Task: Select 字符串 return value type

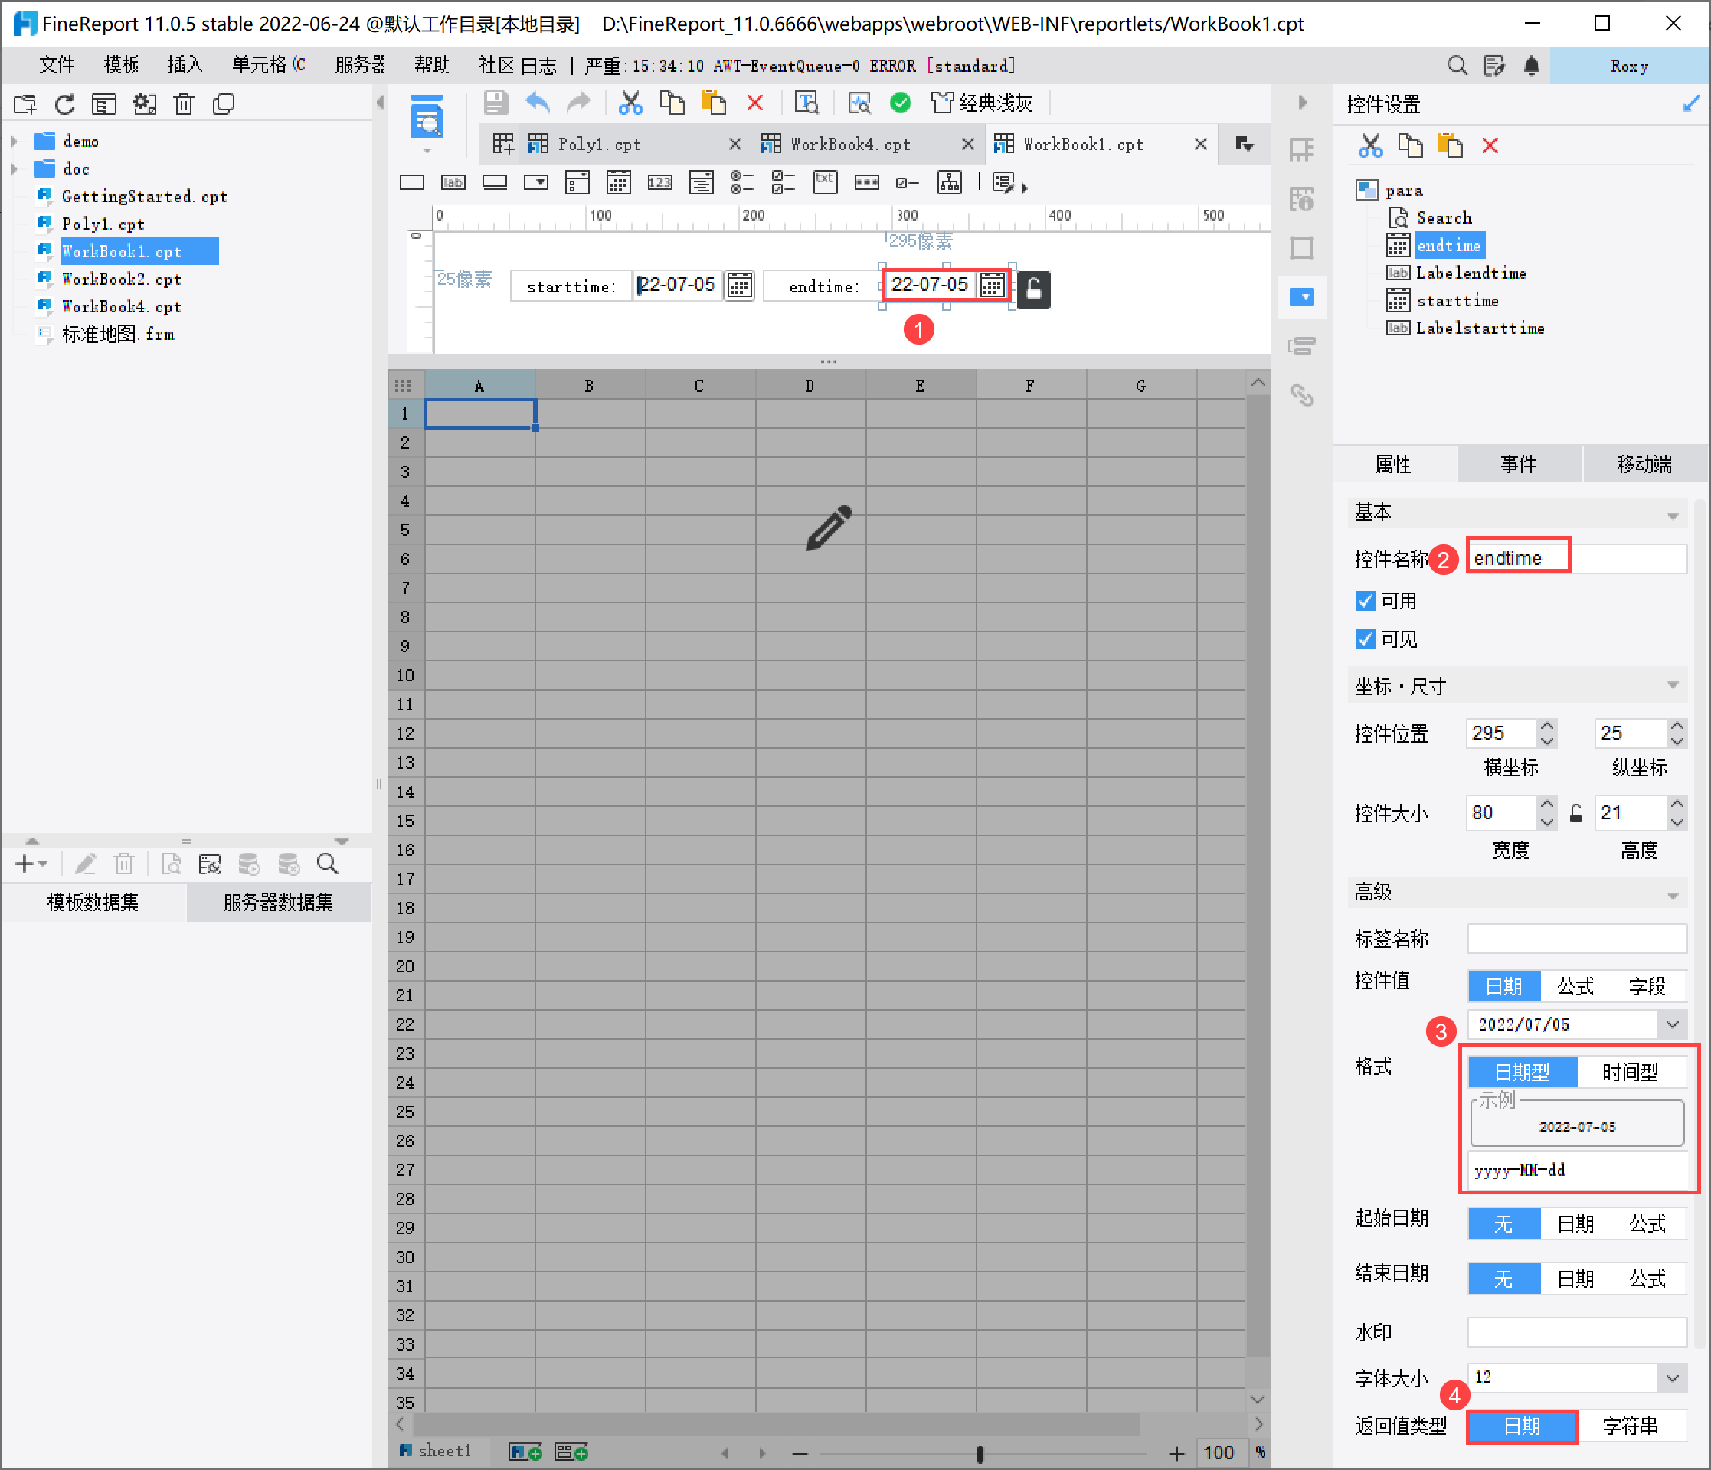Action: (1629, 1426)
